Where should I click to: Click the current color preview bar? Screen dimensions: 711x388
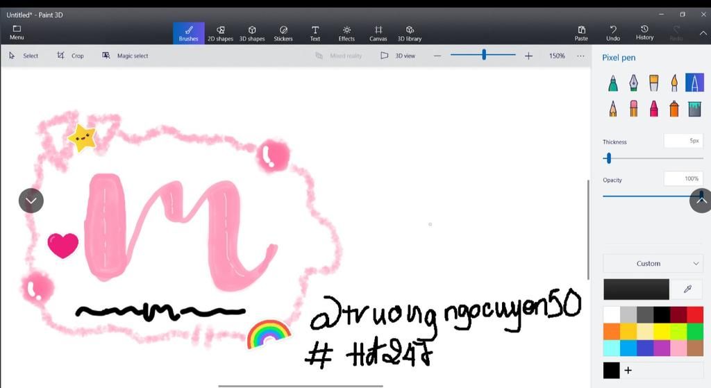click(x=636, y=289)
